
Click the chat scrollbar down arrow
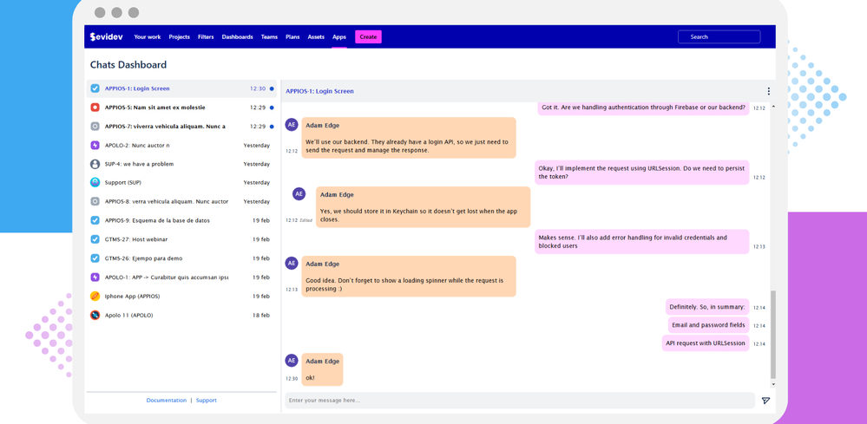773,384
